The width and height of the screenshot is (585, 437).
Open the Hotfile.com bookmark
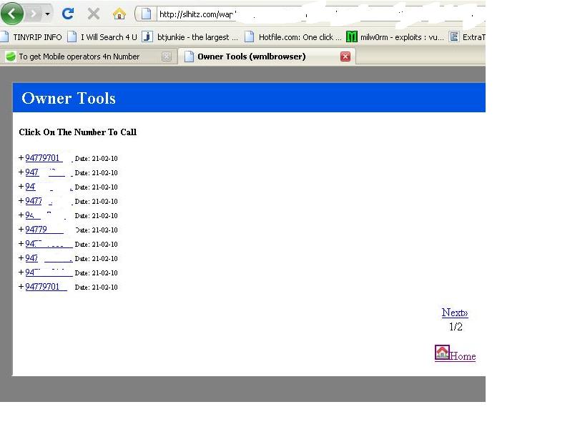[293, 36]
